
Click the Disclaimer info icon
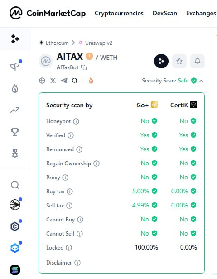coord(77,263)
